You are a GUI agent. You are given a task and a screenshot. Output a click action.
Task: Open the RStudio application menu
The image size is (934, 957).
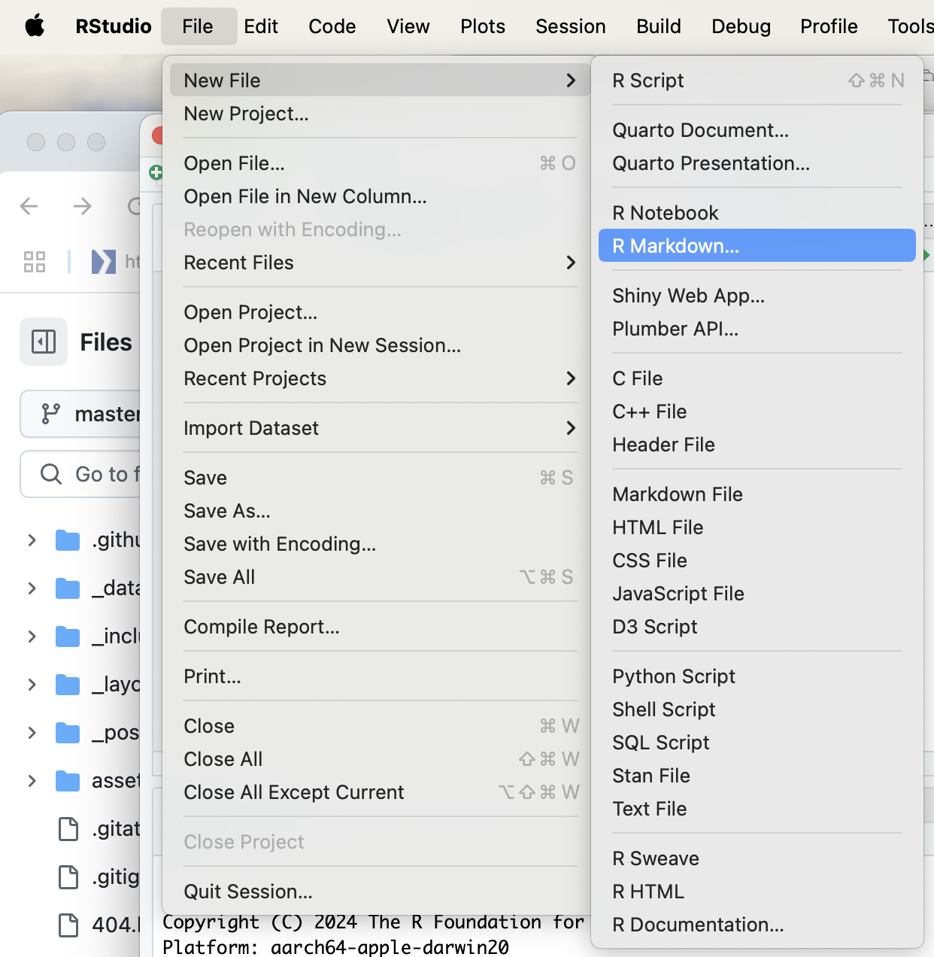click(114, 26)
